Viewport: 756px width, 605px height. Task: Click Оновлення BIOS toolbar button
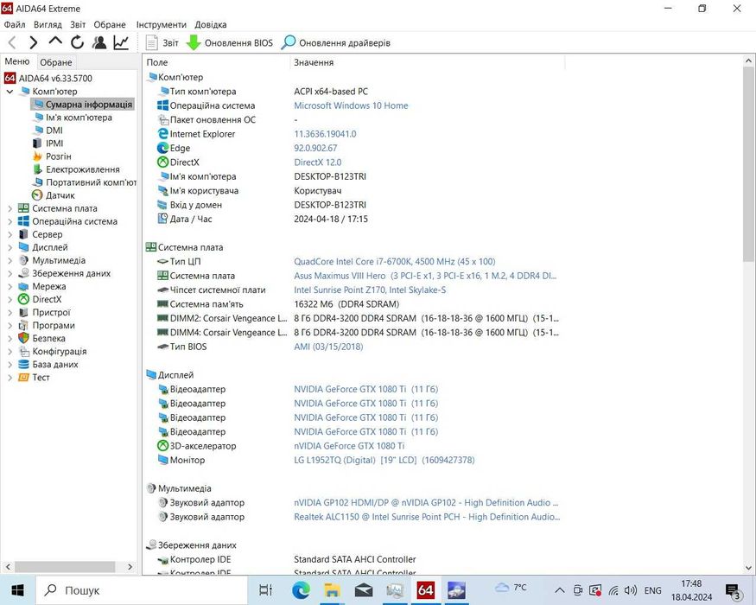click(230, 43)
